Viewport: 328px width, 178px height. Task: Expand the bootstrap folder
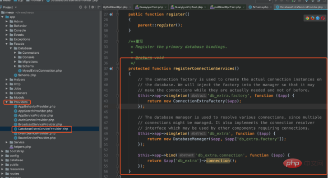(3, 151)
